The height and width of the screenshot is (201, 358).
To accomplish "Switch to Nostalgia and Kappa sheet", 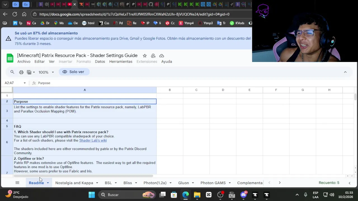I will (74, 183).
